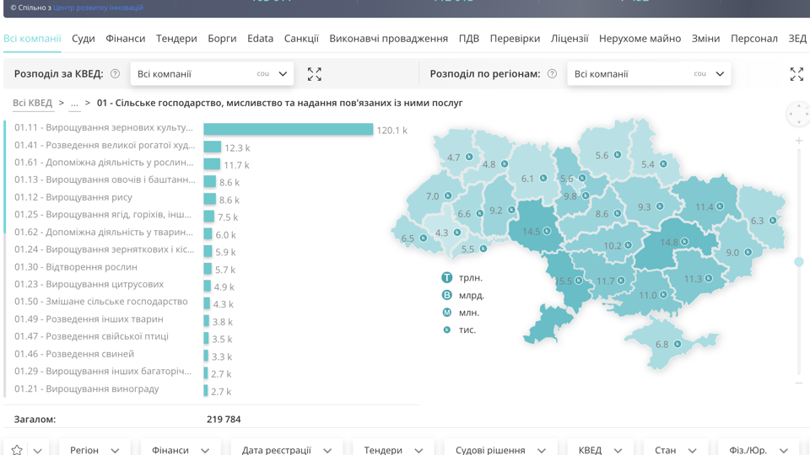Click the 11.4 k region marker
Viewport: 810px width, 455px height.
[x=720, y=206]
